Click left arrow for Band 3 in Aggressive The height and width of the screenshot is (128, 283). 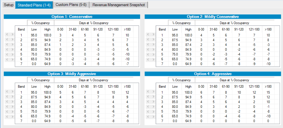(147, 102)
